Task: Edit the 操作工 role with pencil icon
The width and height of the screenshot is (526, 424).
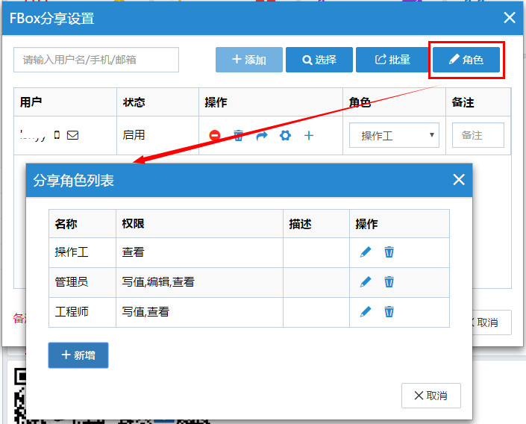Action: click(x=366, y=252)
